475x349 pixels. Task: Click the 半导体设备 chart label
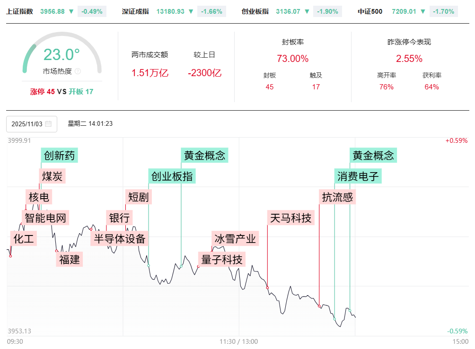120,238
